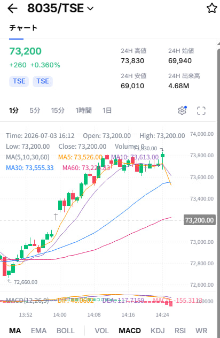Click the +260 change value
The width and height of the screenshot is (220, 338).
coord(18,65)
